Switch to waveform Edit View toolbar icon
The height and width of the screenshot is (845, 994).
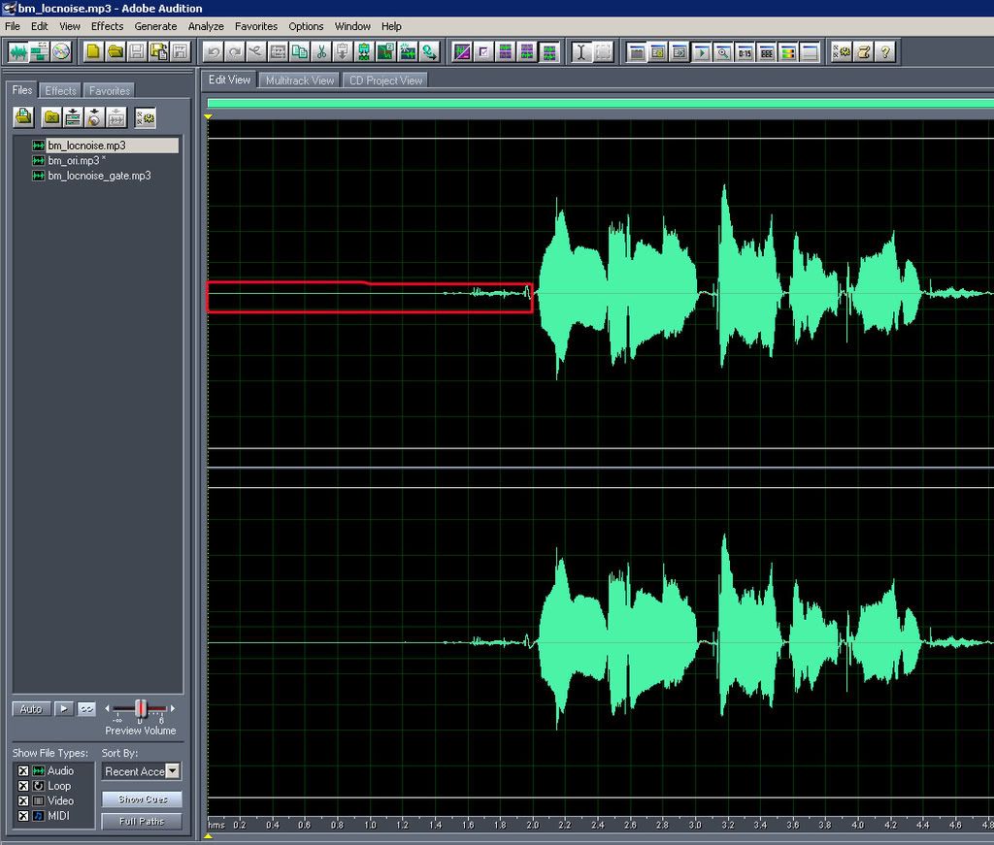click(17, 52)
